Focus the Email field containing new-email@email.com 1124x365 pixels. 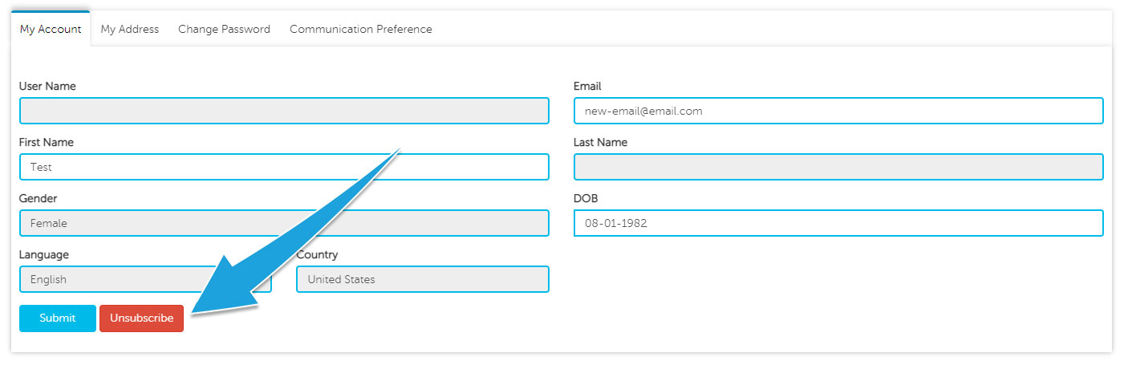[x=838, y=111]
